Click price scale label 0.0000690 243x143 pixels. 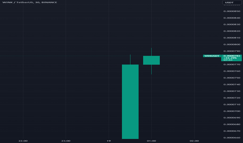[x=232, y=118]
